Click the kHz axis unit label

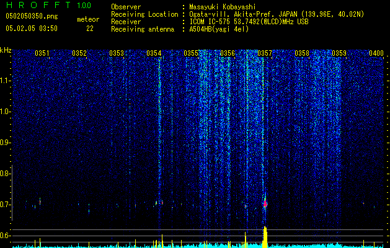(6, 50)
